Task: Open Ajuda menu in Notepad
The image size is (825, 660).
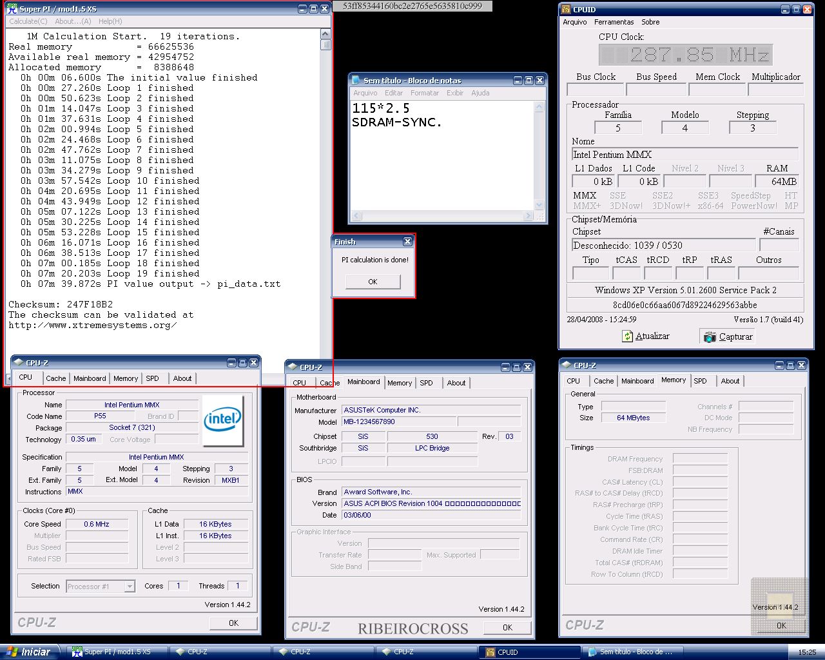Action: (x=480, y=93)
